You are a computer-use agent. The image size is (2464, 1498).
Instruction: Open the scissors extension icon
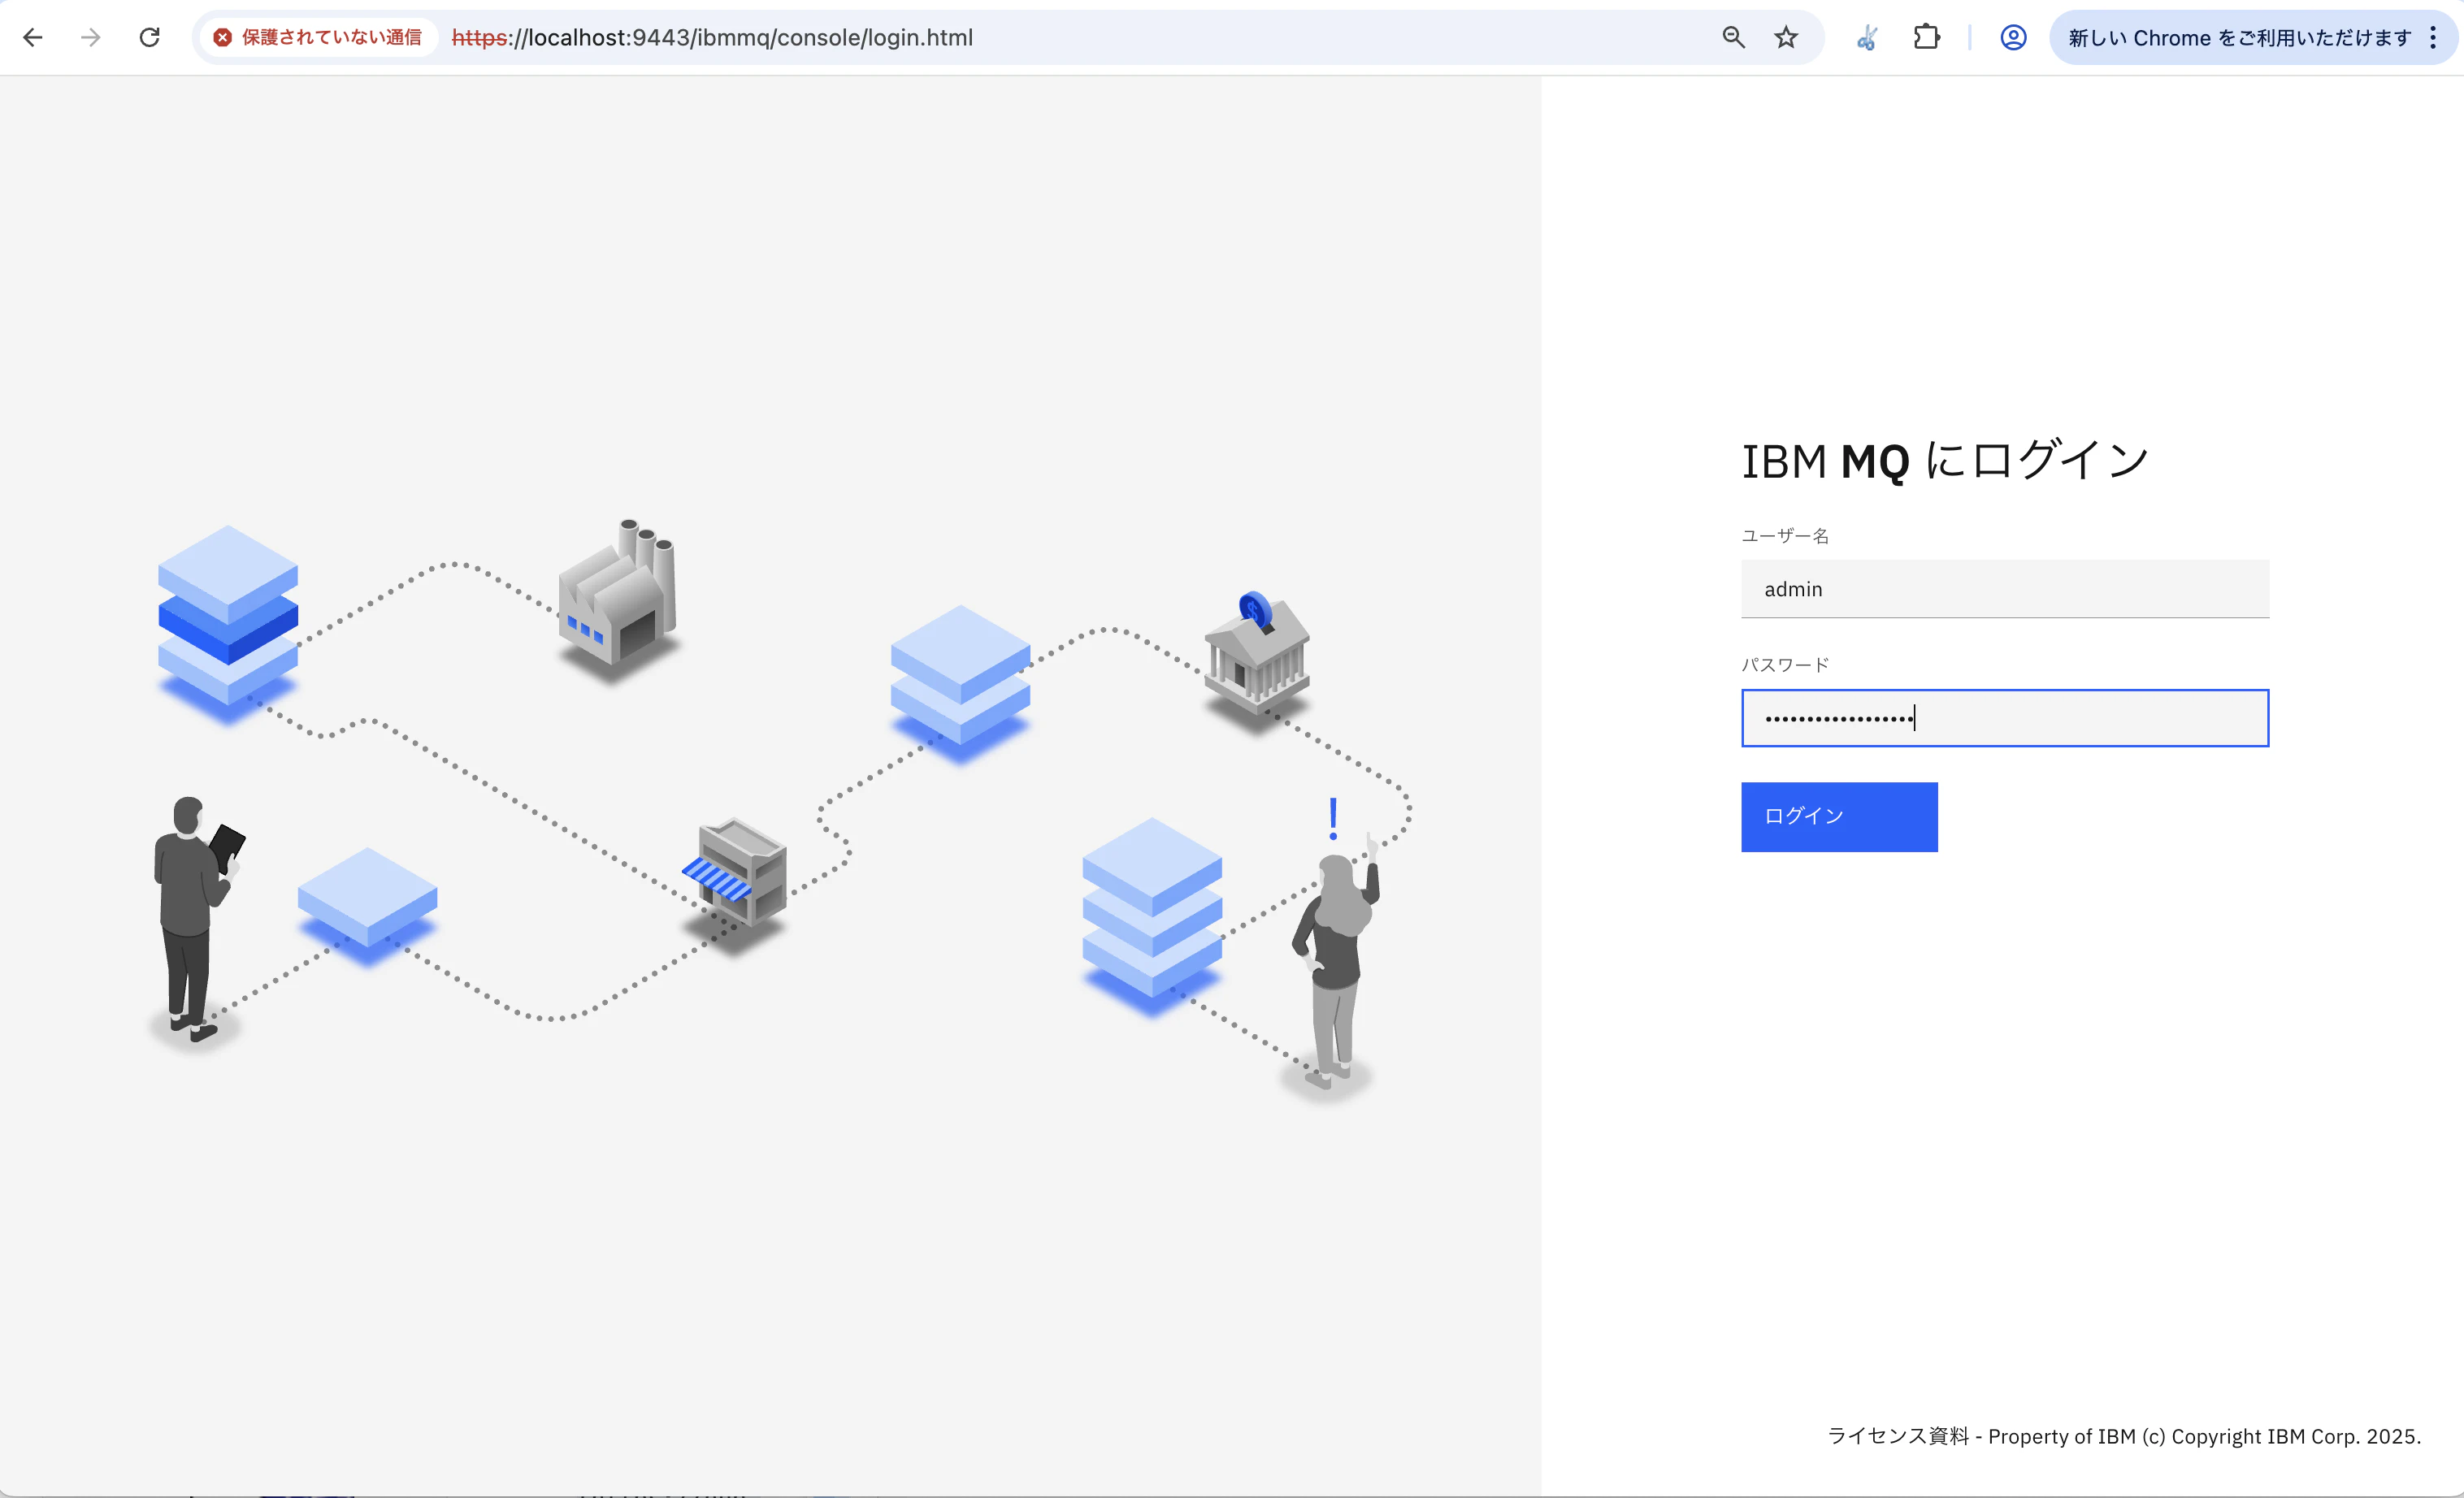[x=1867, y=38]
